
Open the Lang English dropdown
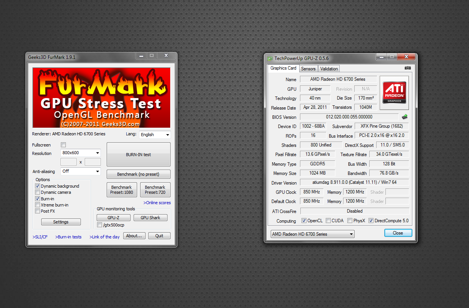[x=155, y=135]
